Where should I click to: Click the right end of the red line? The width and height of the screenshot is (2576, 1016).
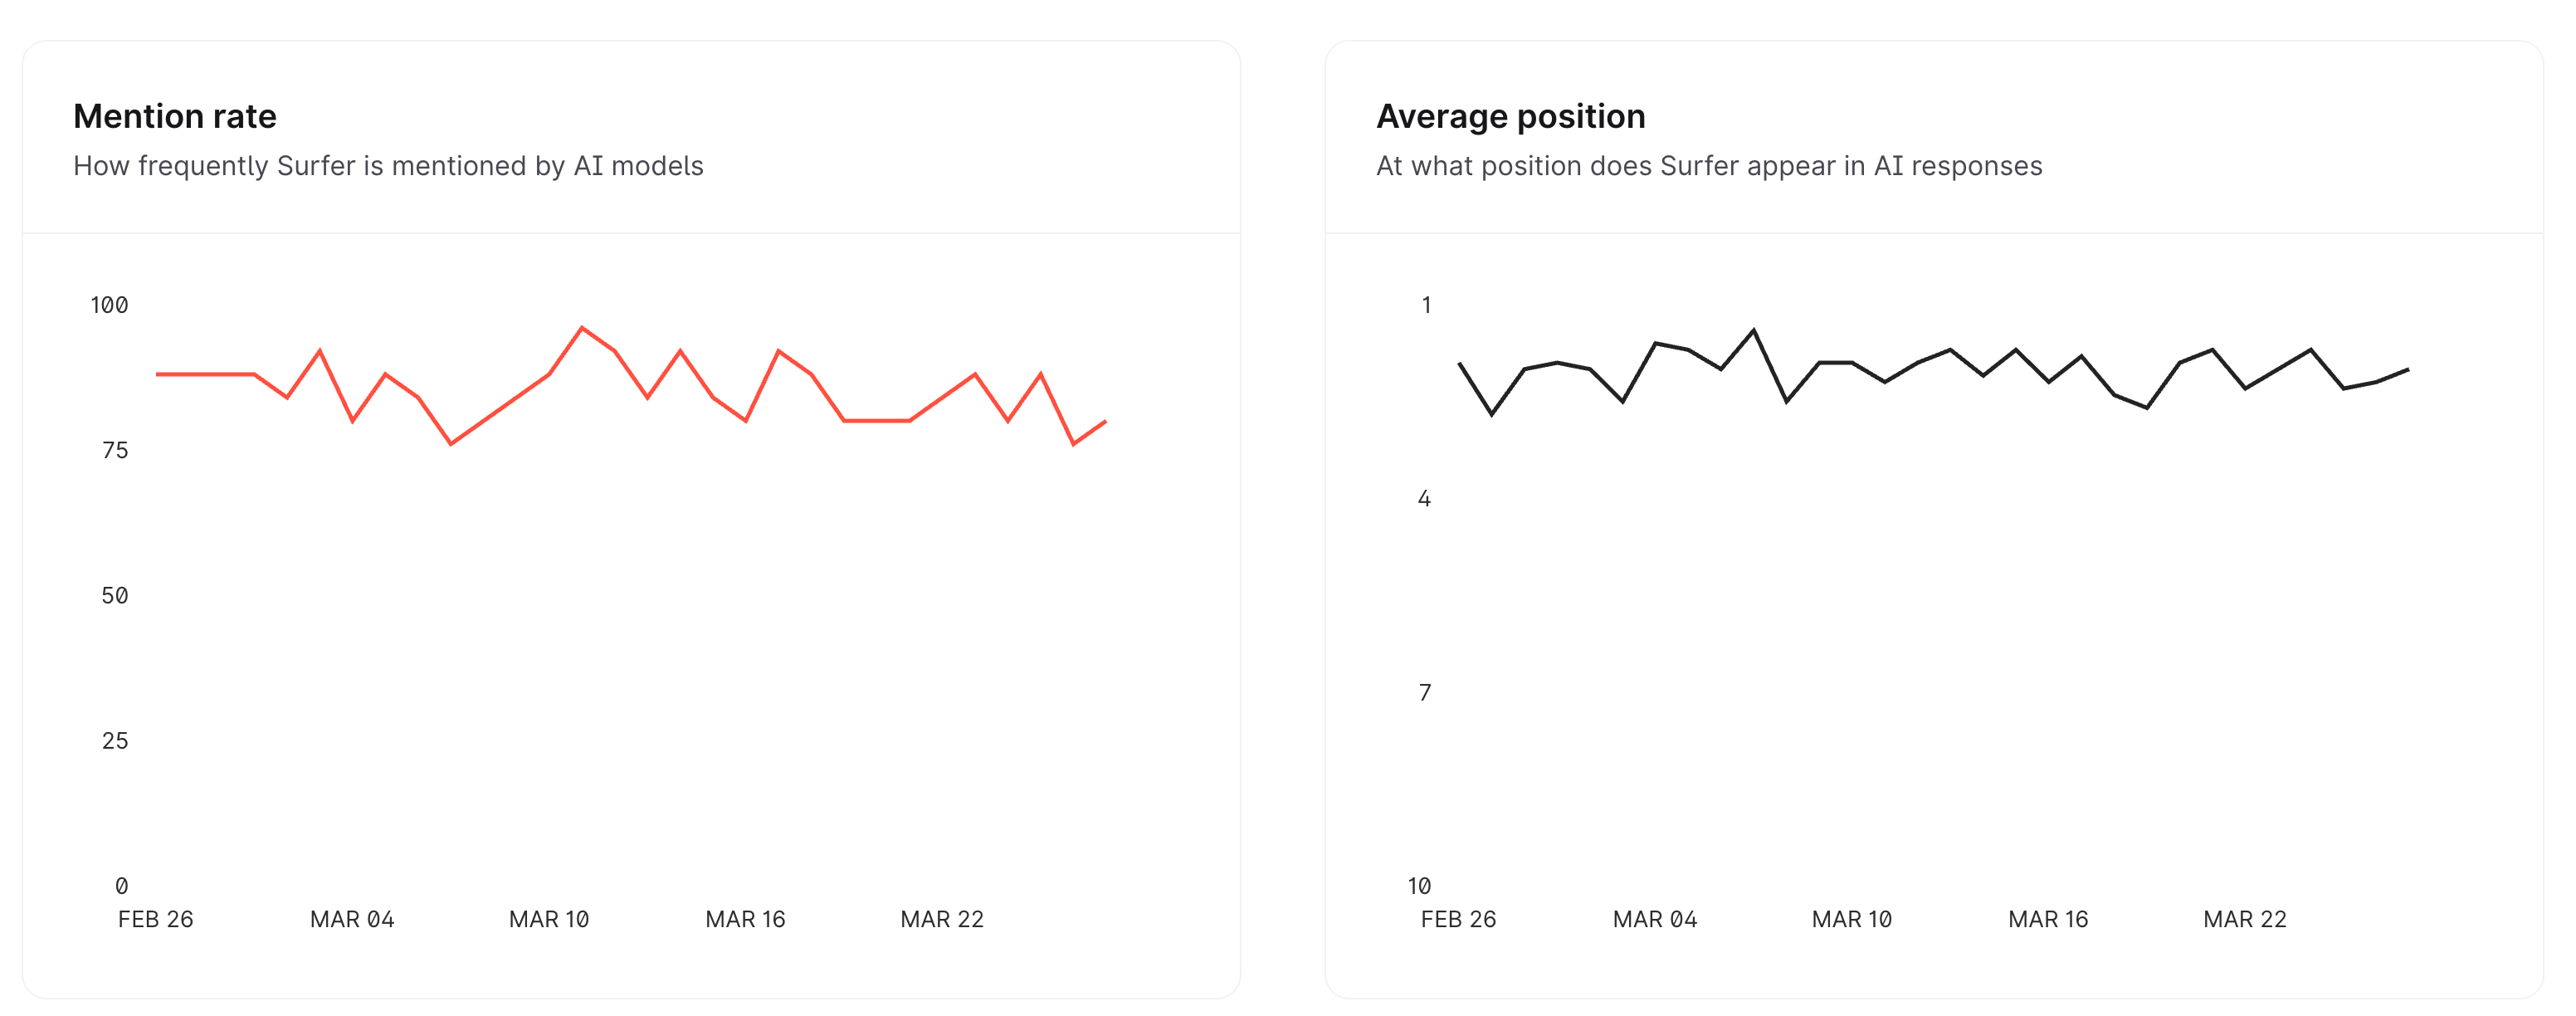point(1104,422)
